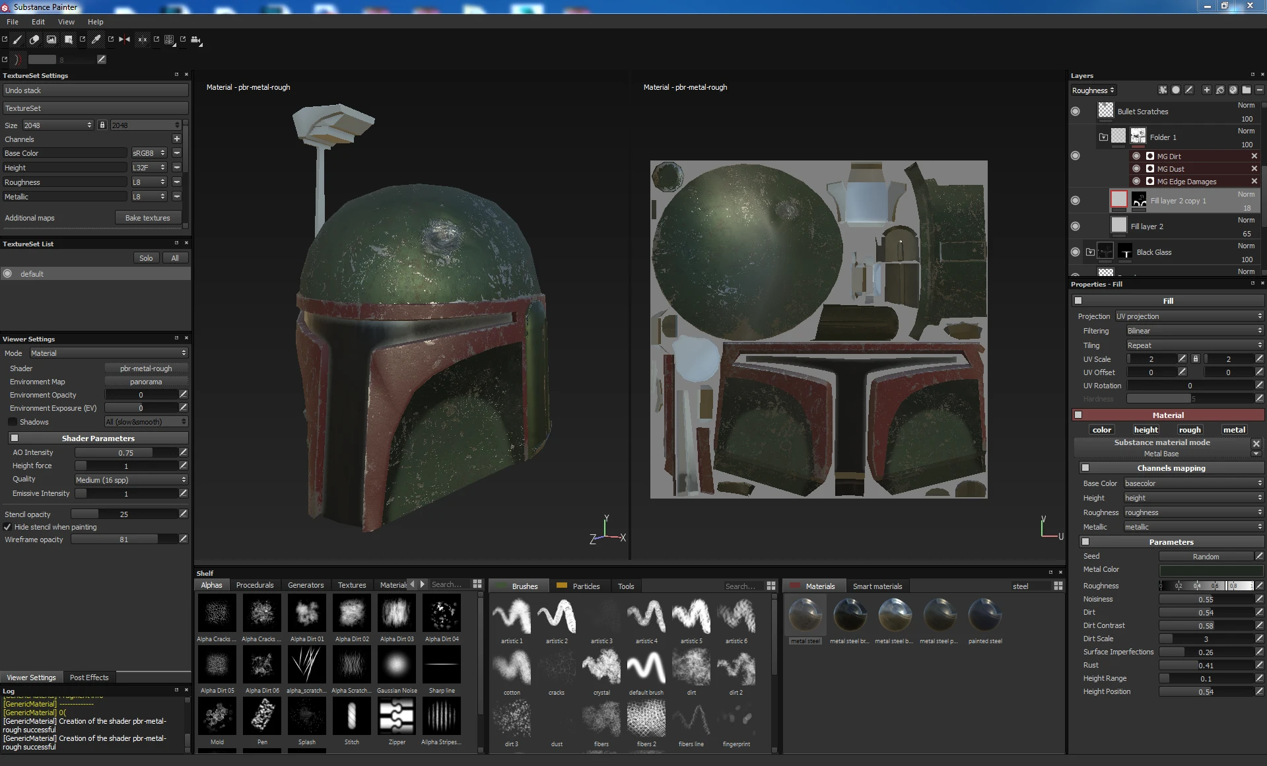
Task: Add a channel with plus icon
Action: 177,139
